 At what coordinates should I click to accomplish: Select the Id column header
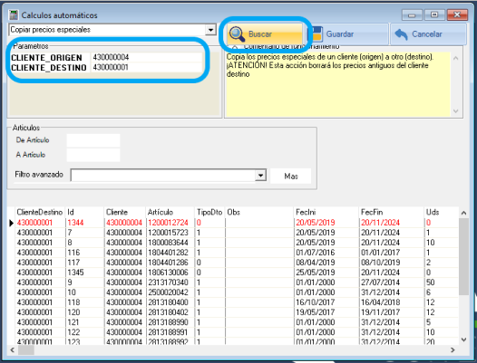tap(84, 212)
